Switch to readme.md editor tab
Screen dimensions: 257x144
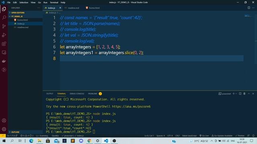73,8
